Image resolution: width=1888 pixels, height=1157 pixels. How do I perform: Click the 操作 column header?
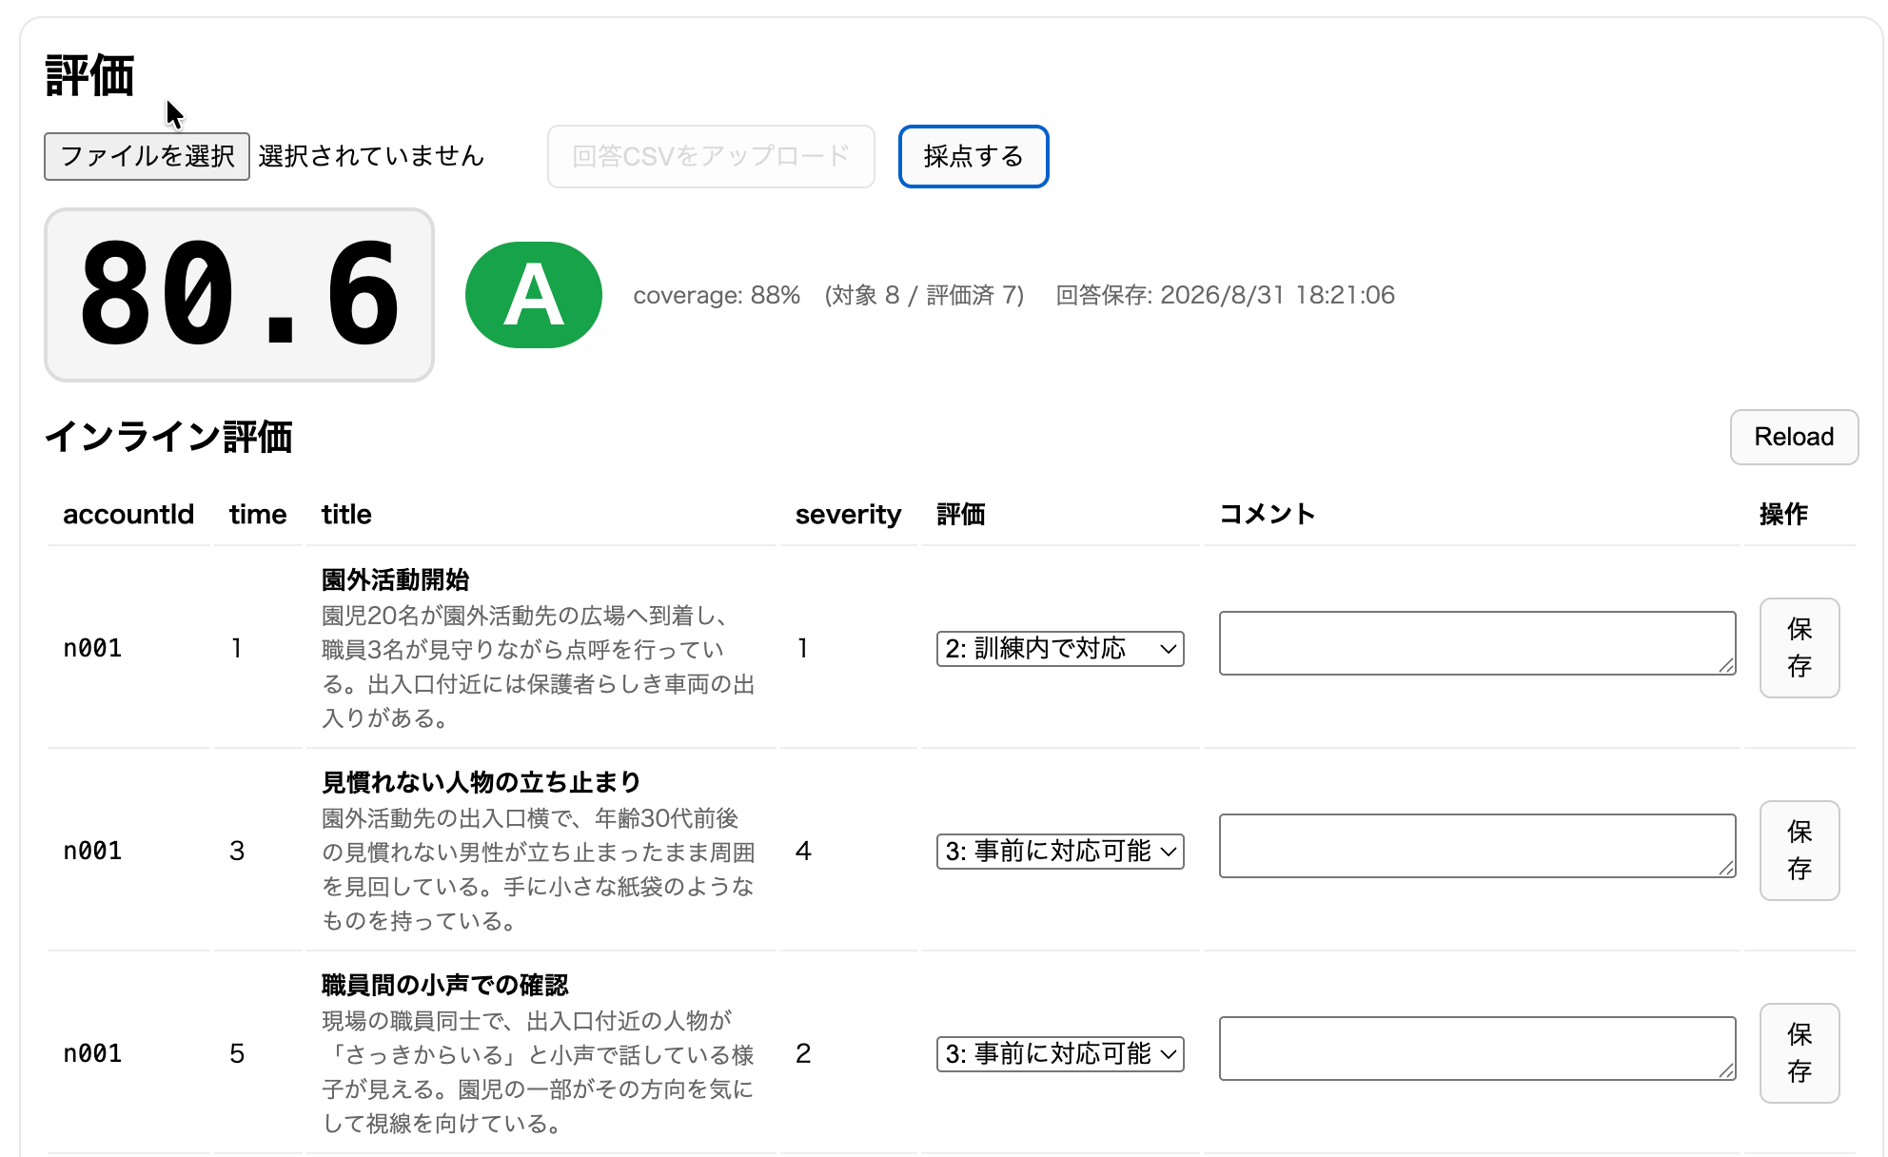[x=1783, y=515]
